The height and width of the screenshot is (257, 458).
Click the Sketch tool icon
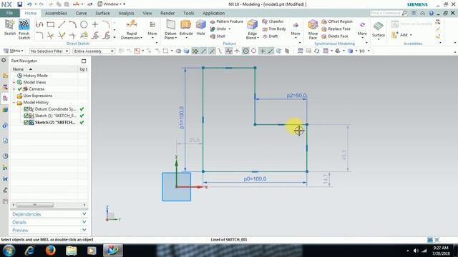tap(9, 25)
